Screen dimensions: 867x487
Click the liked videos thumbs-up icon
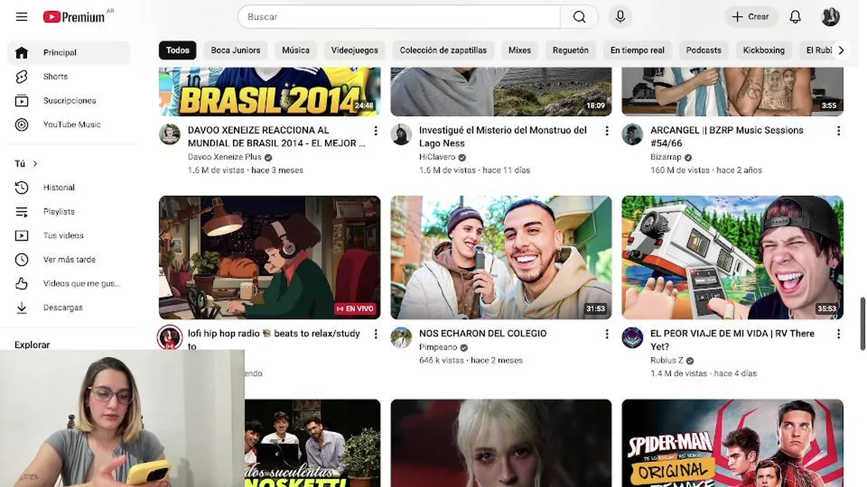(x=22, y=283)
